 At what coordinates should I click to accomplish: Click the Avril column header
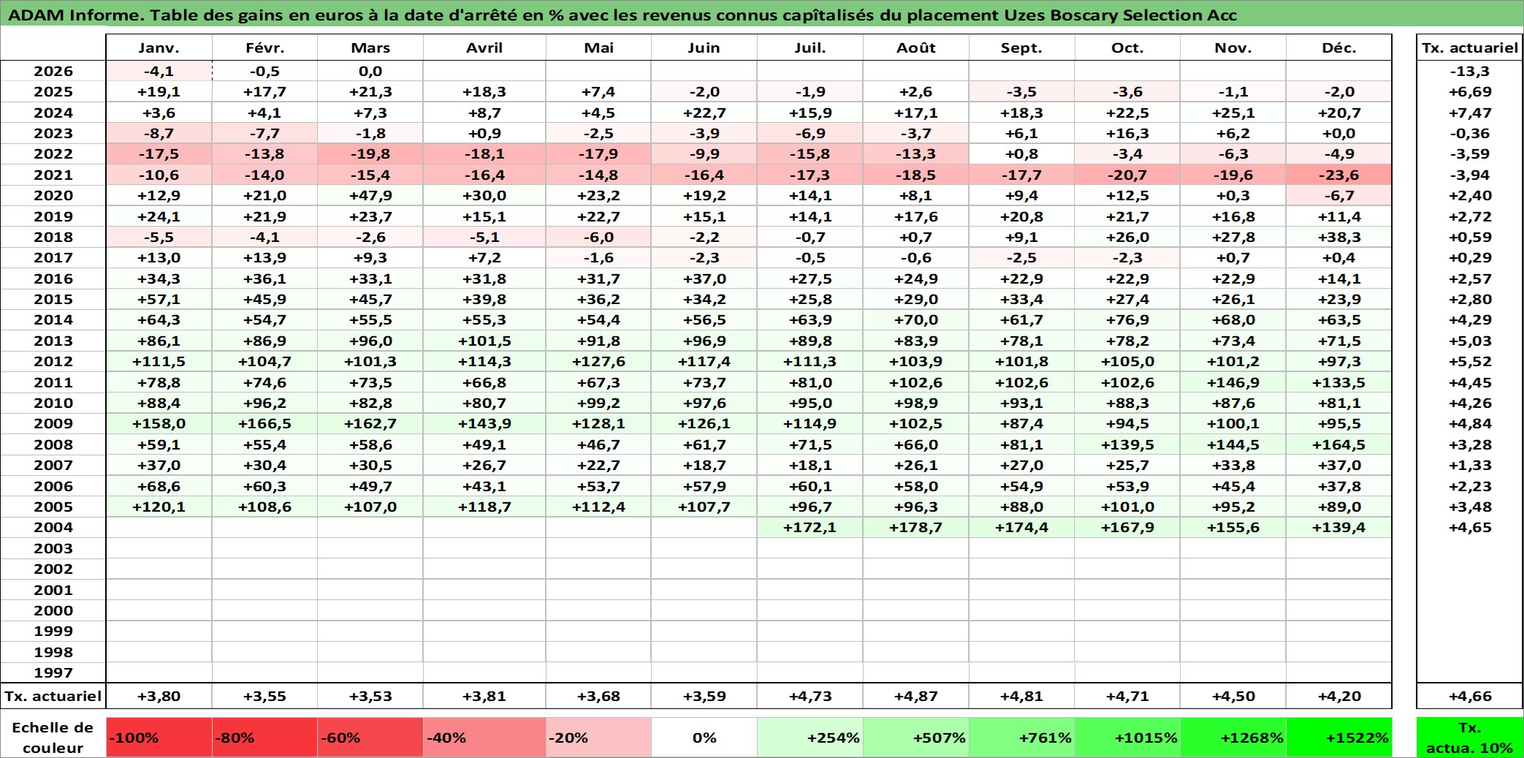click(484, 48)
